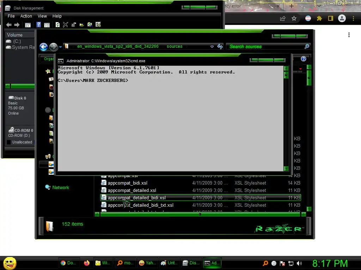
Task: Open the Properties icon in Disk Management toolbar
Action: pos(74,25)
